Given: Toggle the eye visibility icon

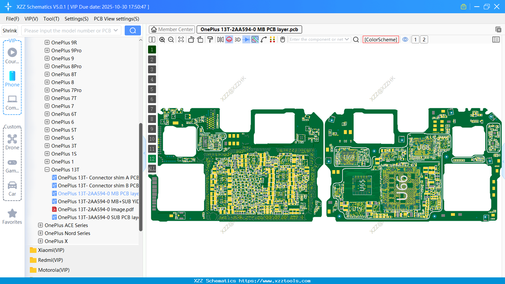Looking at the screenshot, I should [x=405, y=39].
